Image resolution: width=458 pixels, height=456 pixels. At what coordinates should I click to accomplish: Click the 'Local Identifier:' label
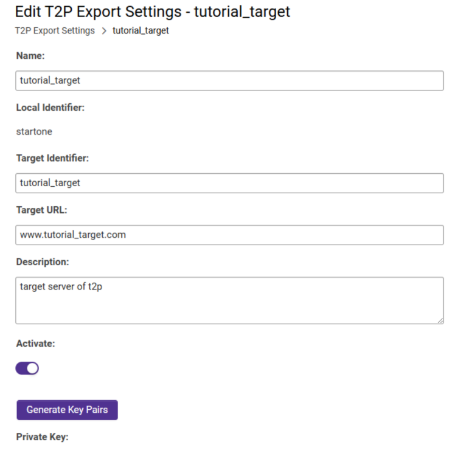(50, 108)
